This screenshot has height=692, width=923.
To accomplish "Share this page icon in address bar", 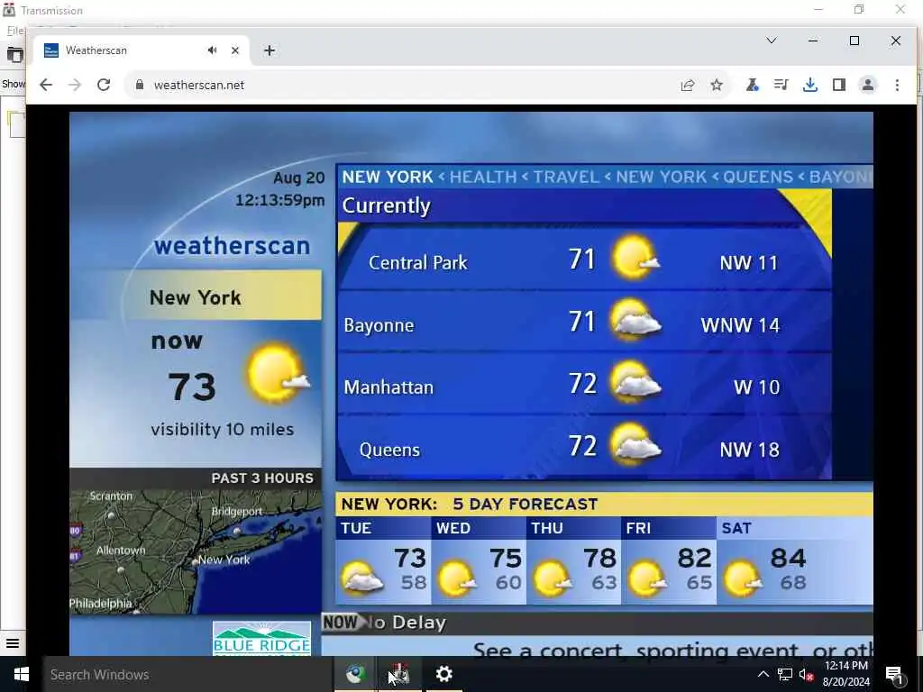I will click(688, 86).
